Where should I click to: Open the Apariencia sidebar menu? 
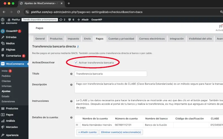pos(12,135)
